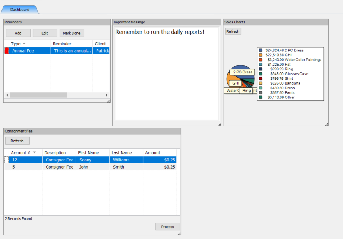The image size is (343, 239).
Task: Click the Important Message panel title bar
Action: click(x=167, y=22)
